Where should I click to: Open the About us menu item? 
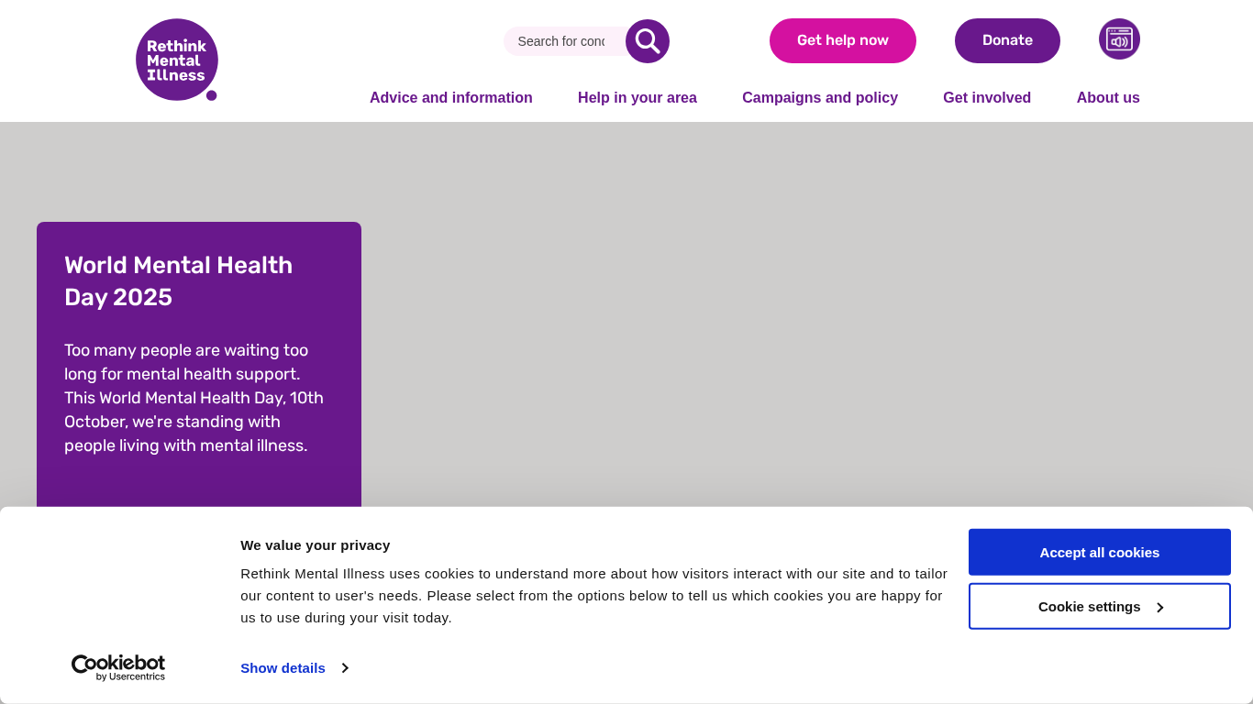pos(1108,98)
